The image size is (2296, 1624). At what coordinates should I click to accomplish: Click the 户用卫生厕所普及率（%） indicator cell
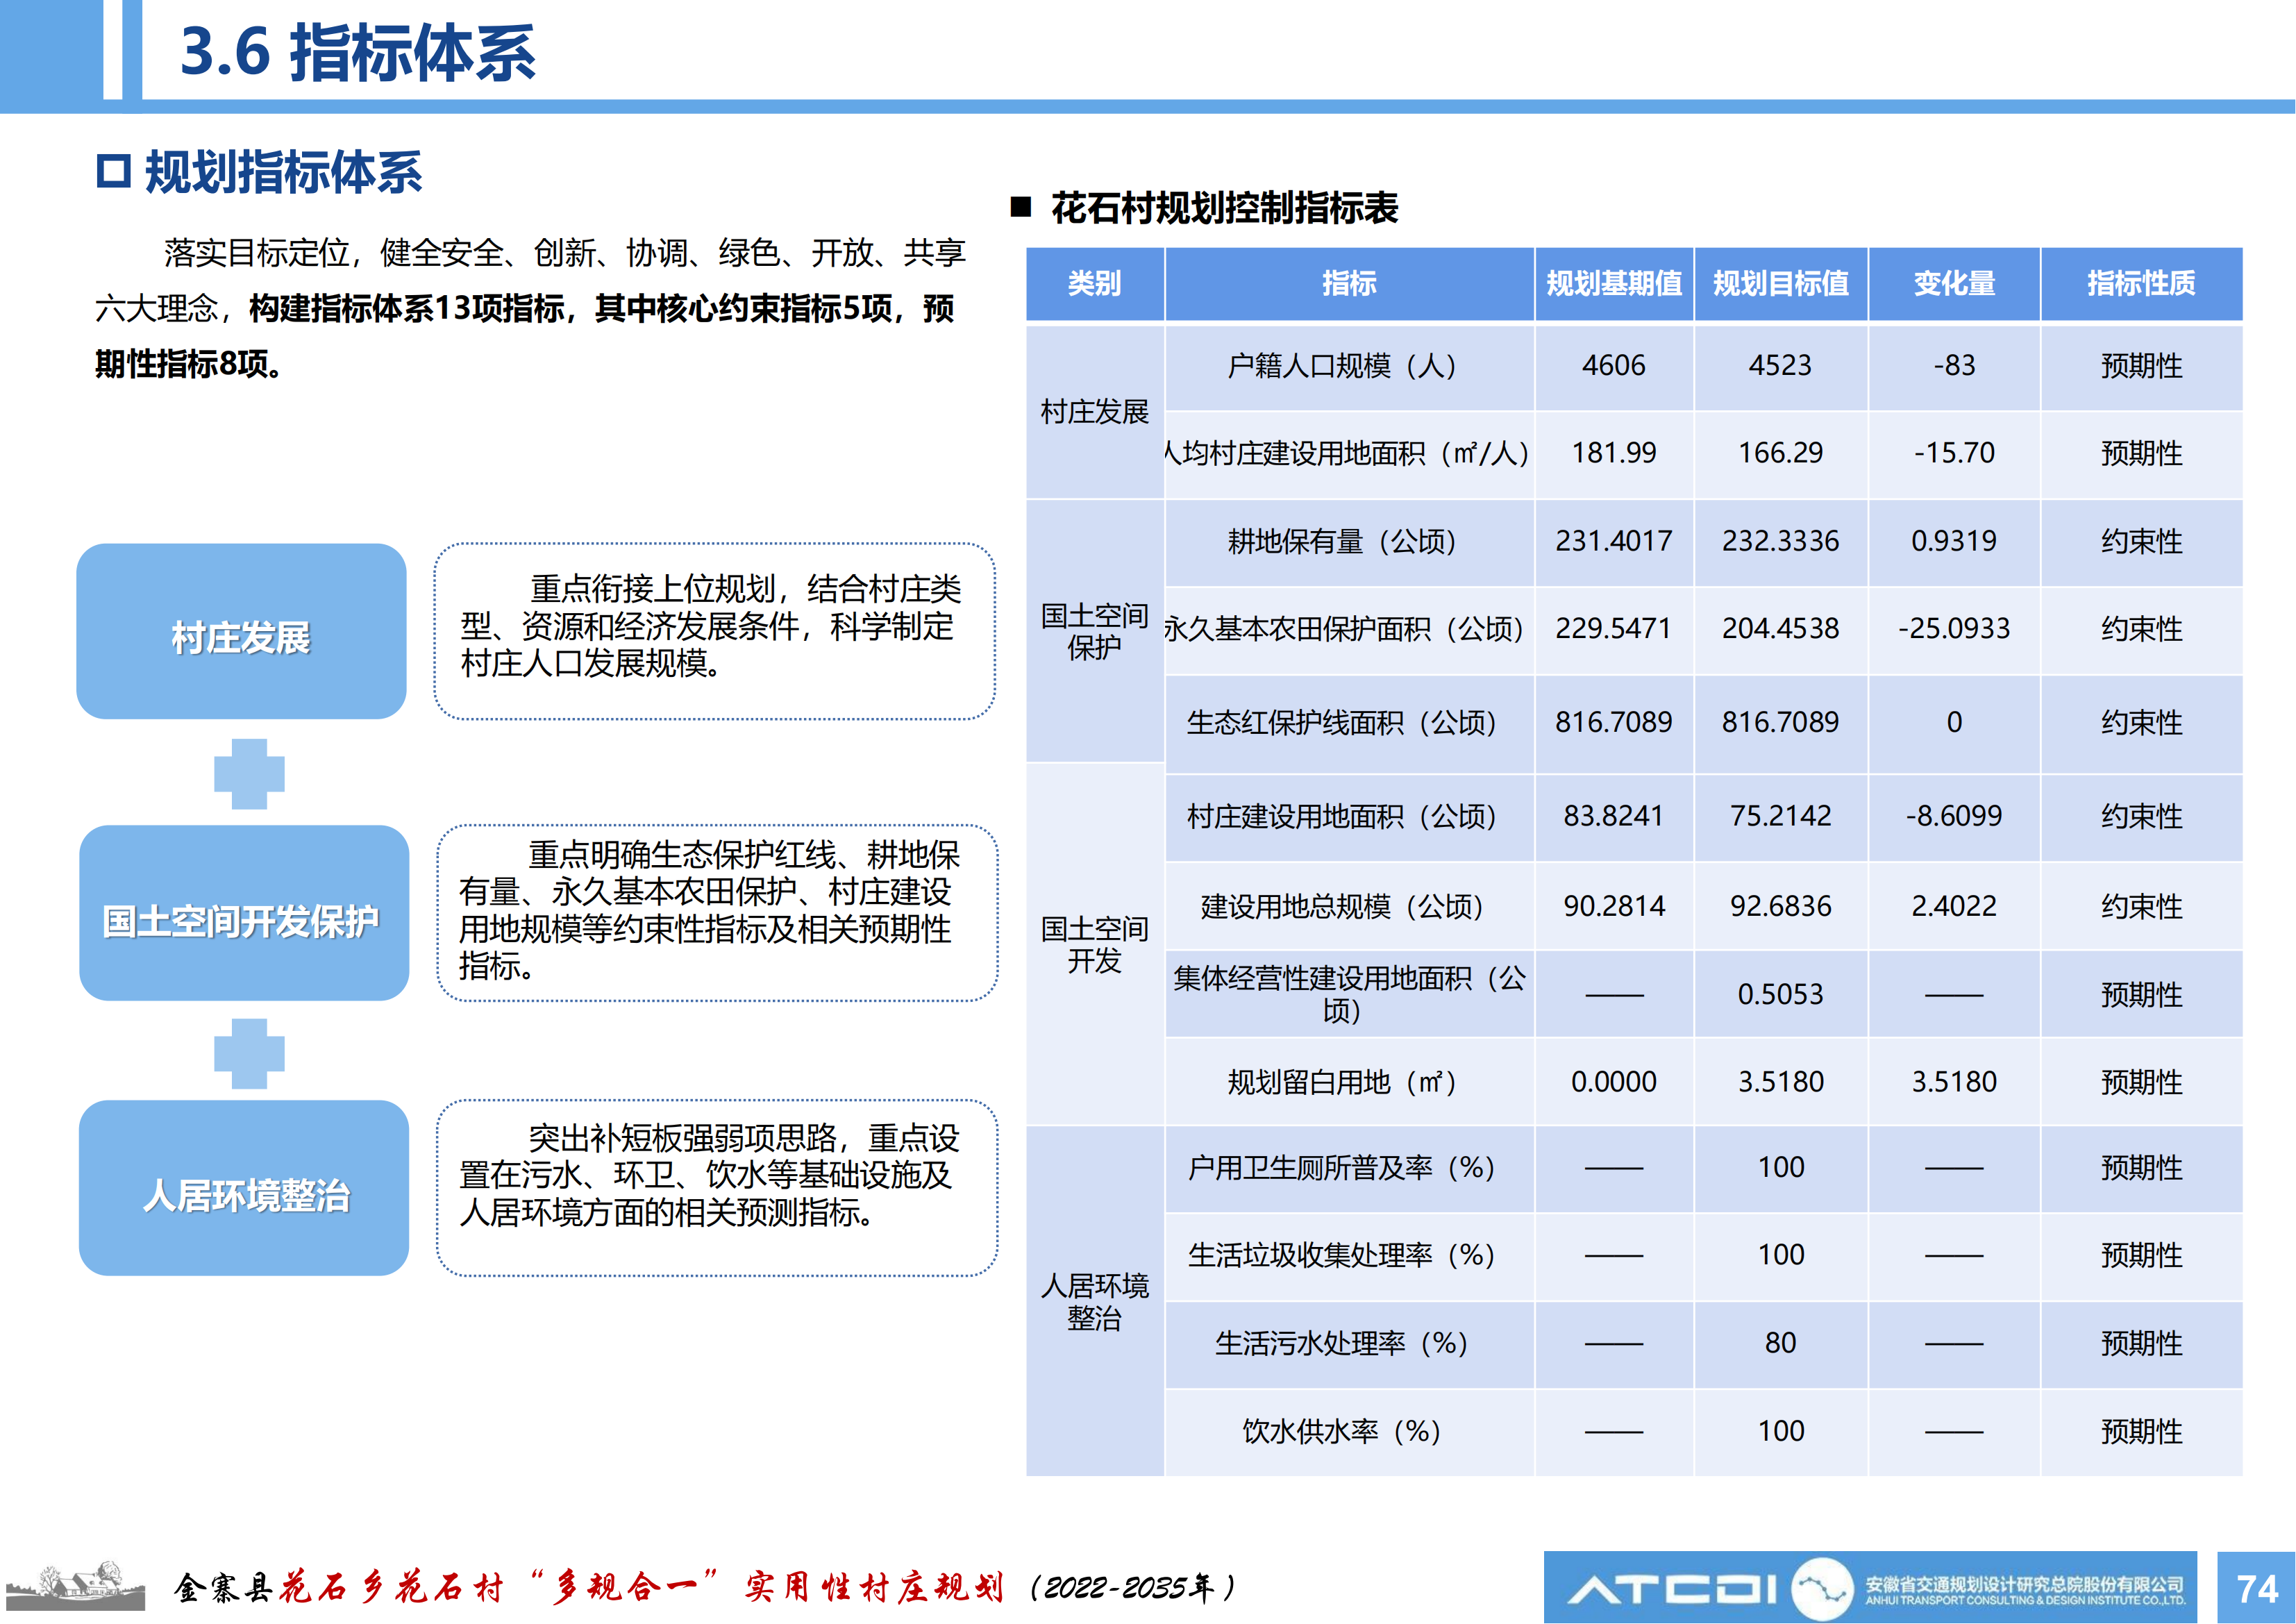click(x=1350, y=1169)
